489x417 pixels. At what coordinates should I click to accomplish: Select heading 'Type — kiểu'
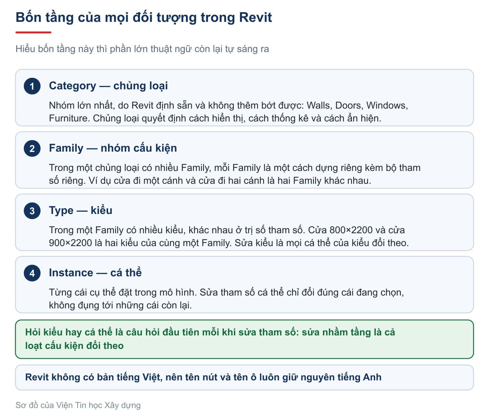click(81, 210)
